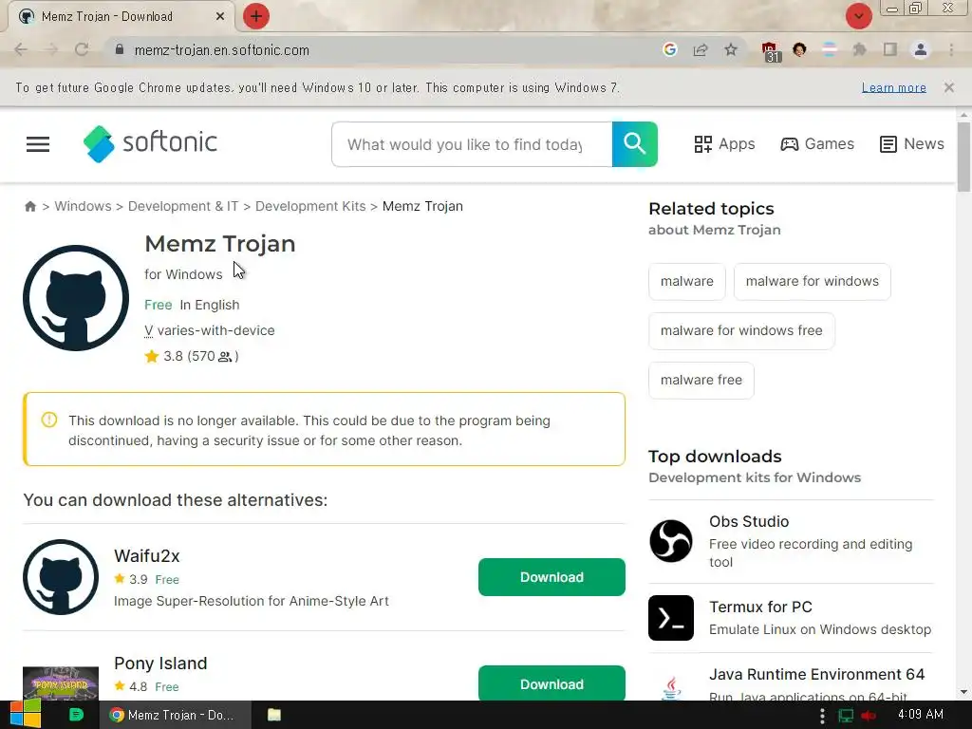Click the star rating 3.8 icon

pyautogui.click(x=152, y=357)
